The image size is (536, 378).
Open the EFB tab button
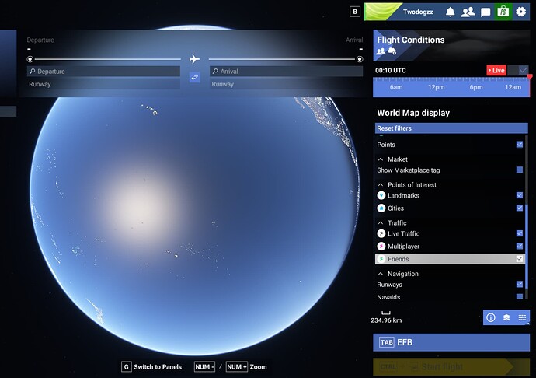(451, 342)
